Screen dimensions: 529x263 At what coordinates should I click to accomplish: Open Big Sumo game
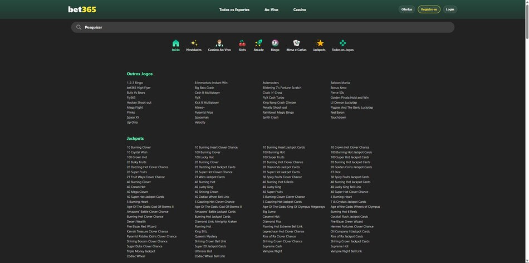pos(269,212)
